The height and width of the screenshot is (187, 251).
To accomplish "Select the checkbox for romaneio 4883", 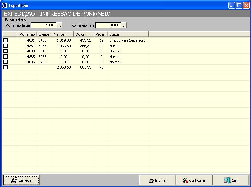I will [5, 51].
